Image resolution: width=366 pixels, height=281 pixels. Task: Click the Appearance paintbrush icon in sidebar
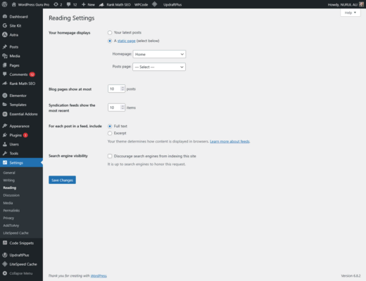[5, 126]
